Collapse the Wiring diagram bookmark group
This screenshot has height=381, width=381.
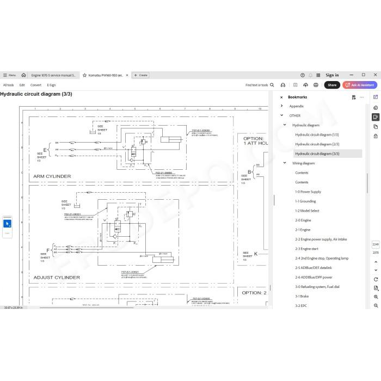pos(285,163)
